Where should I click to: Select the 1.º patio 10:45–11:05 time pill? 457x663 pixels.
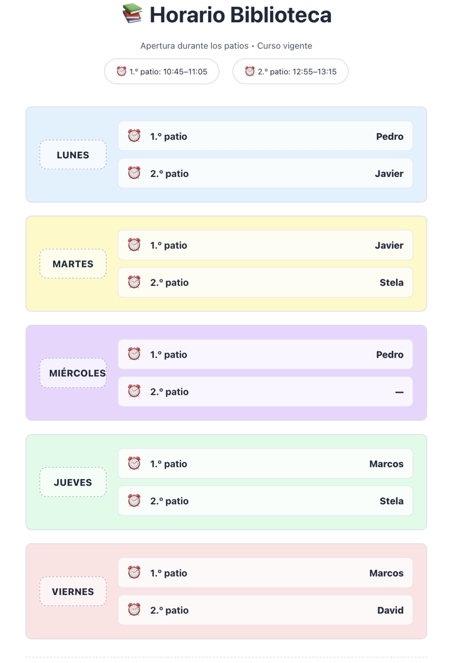pos(162,71)
